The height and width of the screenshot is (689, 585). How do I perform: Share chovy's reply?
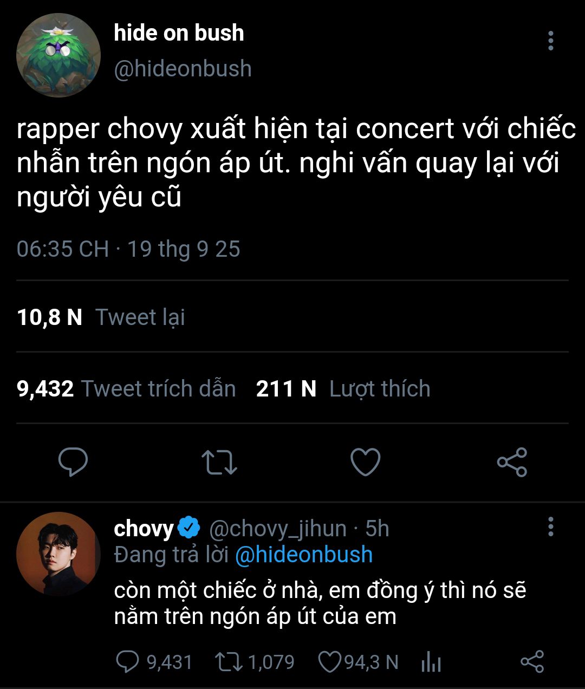click(x=532, y=662)
